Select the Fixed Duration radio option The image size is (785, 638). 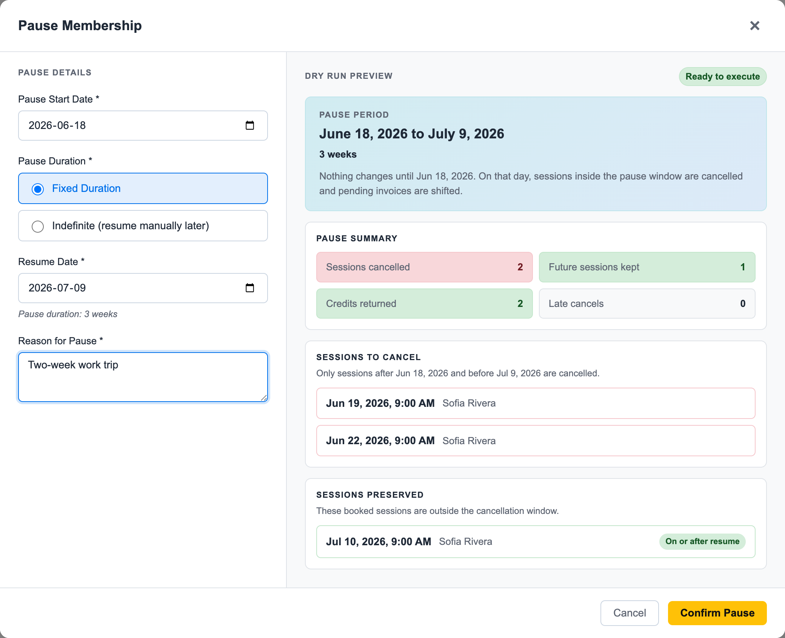tap(143, 189)
